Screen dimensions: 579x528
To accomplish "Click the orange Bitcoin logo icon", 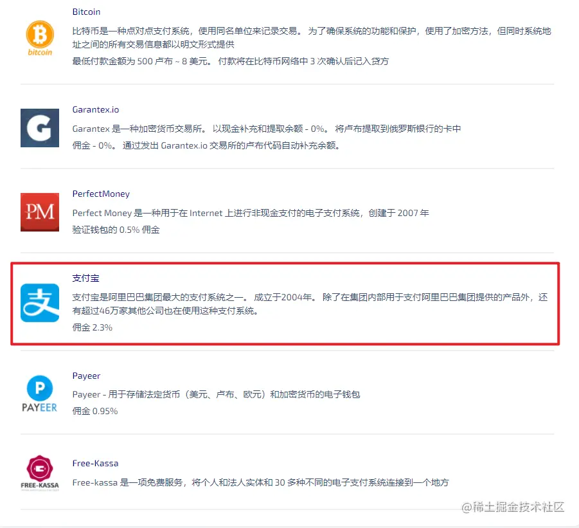I will coord(40,38).
